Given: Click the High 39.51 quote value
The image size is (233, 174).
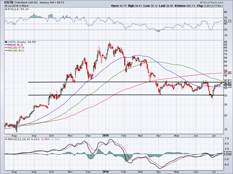Looking at the screenshot, I should 135,6.
